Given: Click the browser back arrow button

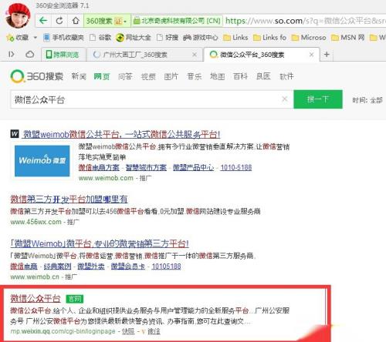Looking at the screenshot, I should point(43,20).
